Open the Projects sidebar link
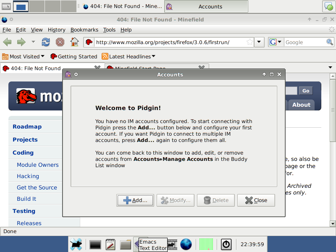The width and height of the screenshot is (336, 252). (25, 140)
